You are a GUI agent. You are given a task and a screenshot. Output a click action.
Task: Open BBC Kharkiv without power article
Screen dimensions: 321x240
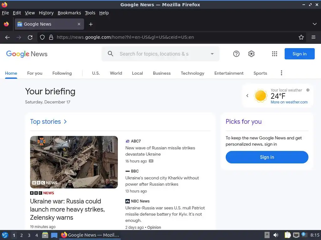162,181
